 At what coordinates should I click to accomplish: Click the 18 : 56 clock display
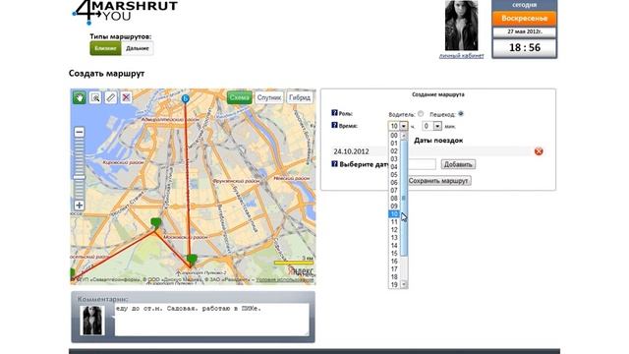click(x=524, y=48)
